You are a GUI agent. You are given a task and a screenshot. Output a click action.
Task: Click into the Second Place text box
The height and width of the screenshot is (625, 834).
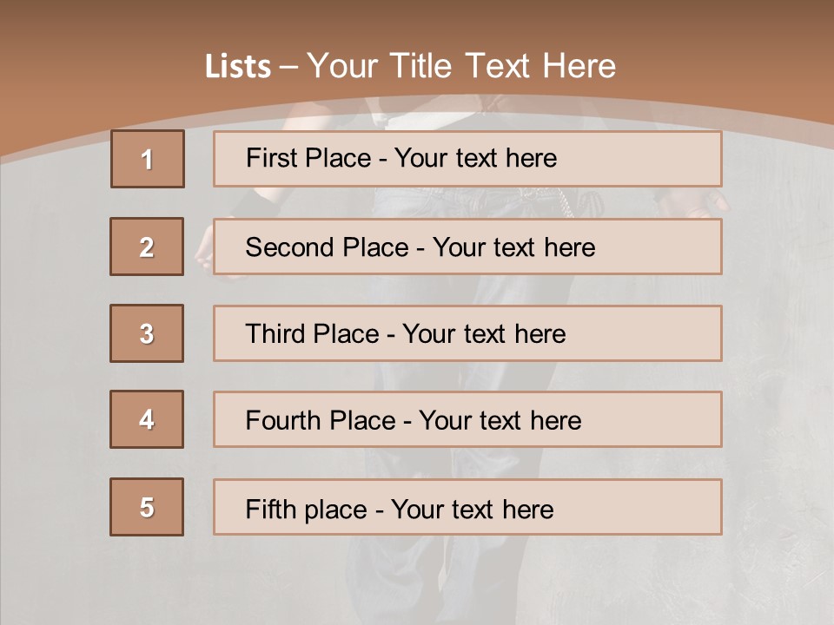467,247
